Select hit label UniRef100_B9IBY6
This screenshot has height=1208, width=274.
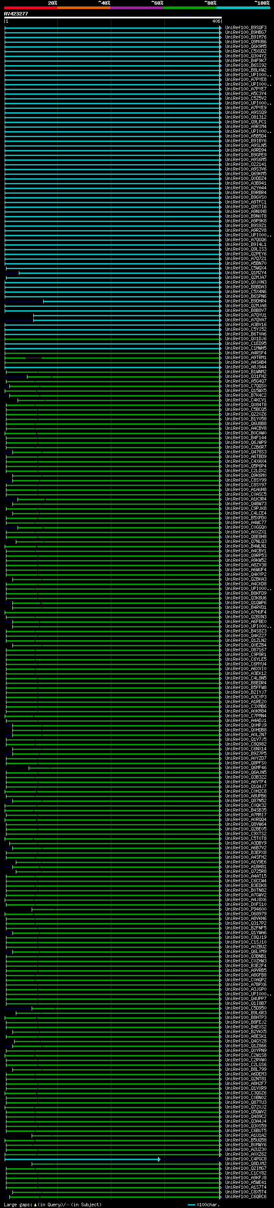(x=246, y=141)
